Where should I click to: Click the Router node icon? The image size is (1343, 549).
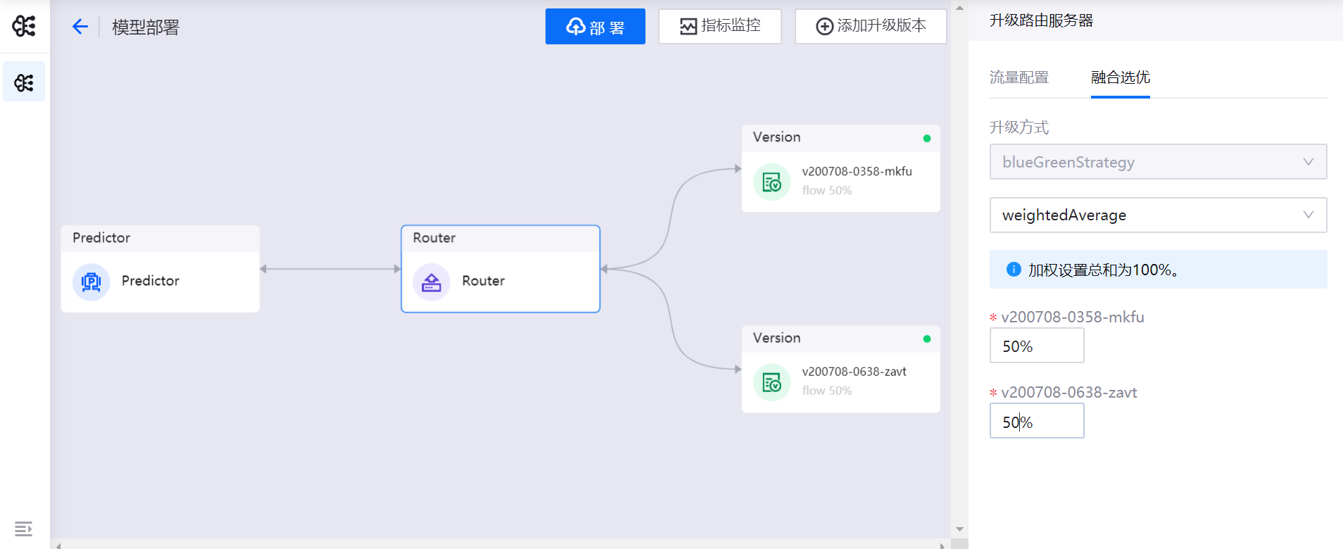431,282
